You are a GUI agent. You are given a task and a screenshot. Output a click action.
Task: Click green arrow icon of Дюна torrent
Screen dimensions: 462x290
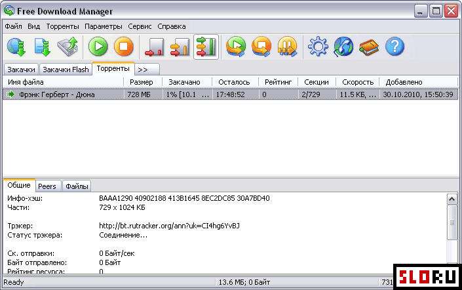(x=10, y=94)
